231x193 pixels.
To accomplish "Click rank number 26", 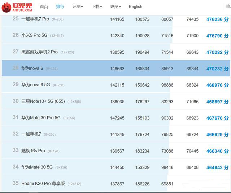I will pos(16,35).
